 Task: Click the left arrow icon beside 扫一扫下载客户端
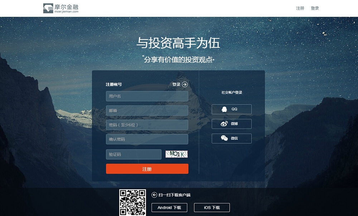click(x=154, y=195)
